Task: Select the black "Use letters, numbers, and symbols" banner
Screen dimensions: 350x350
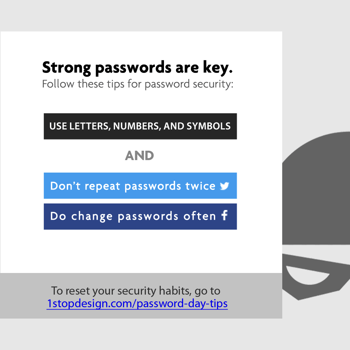Action: (140, 126)
